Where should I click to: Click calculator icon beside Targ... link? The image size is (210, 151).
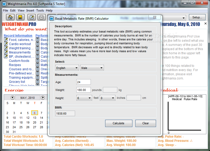tap(38, 82)
